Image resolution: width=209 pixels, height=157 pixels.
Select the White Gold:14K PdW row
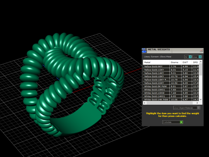pyautogui.click(x=171, y=99)
